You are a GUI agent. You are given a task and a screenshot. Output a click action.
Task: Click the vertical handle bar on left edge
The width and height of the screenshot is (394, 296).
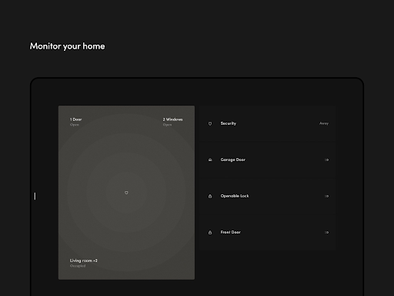tap(35, 196)
